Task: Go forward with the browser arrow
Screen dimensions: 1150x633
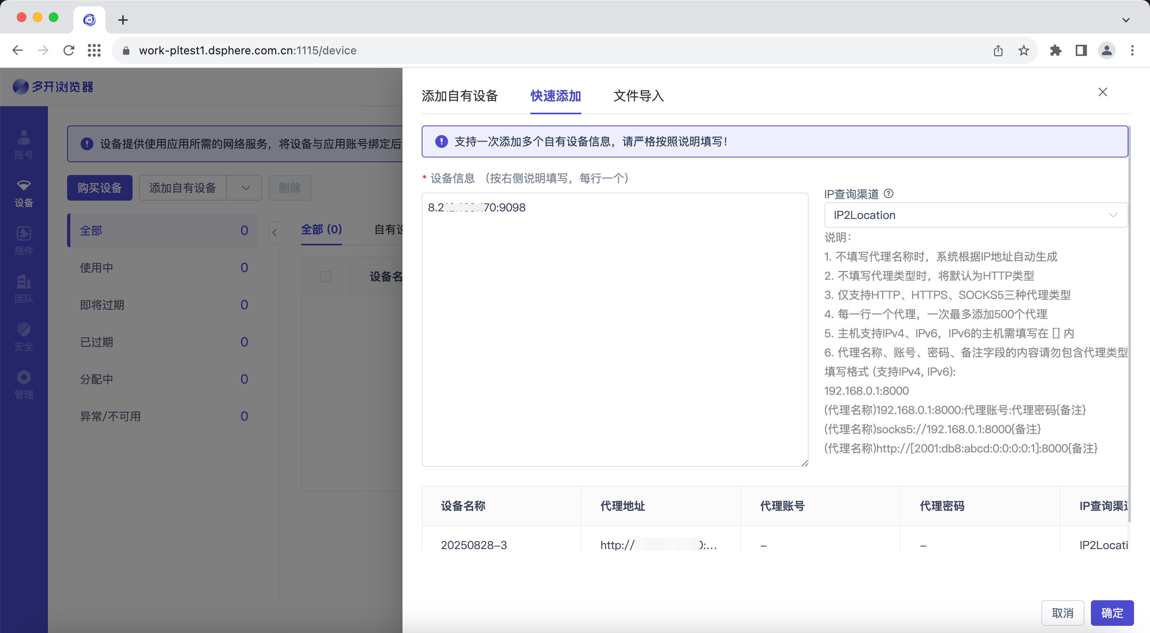Action: pyautogui.click(x=43, y=50)
